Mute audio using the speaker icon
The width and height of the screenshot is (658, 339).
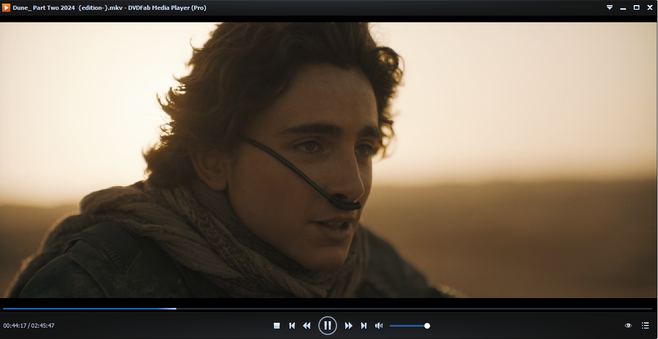click(379, 326)
